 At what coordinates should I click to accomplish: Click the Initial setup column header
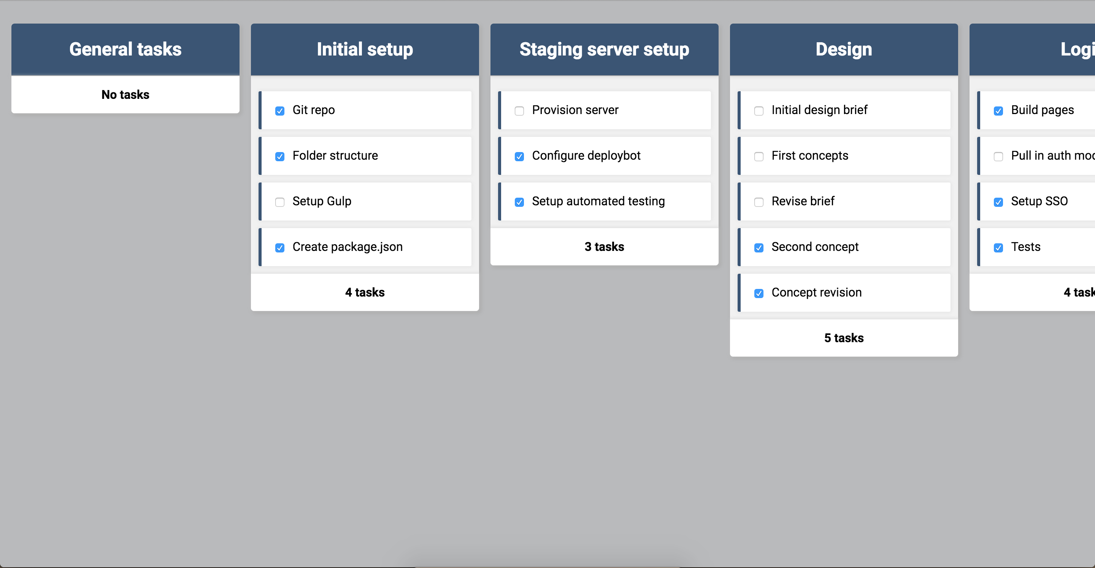pyautogui.click(x=365, y=49)
